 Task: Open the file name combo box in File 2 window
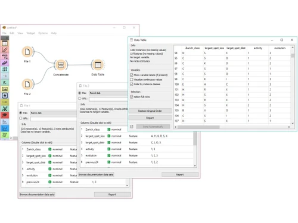click(x=108, y=93)
